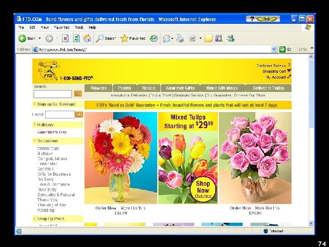Click the Valentine's Day link
Viewport: 329px width, 247px height.
(x=52, y=132)
